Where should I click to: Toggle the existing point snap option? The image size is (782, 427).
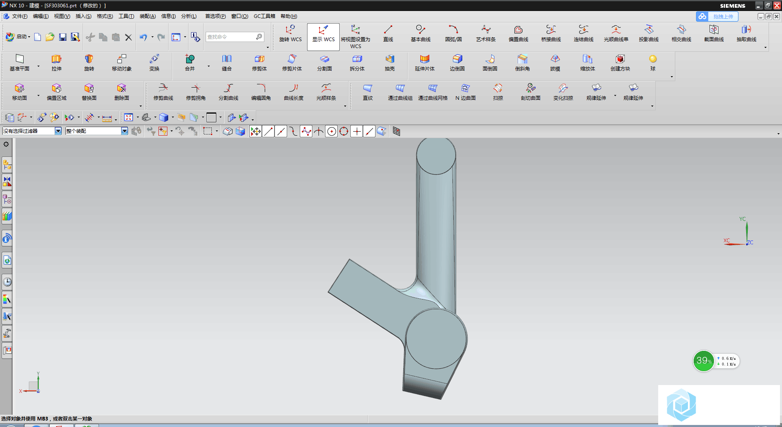click(356, 131)
